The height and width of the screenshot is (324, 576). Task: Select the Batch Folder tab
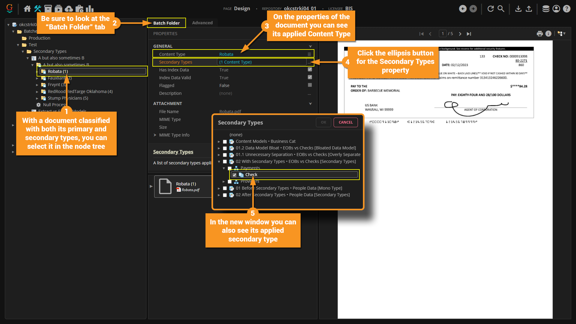(166, 23)
